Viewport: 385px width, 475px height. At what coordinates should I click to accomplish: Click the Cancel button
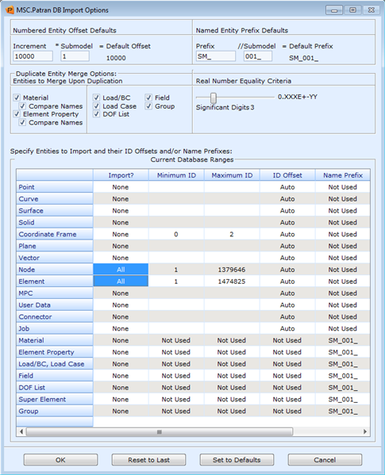pos(325,460)
